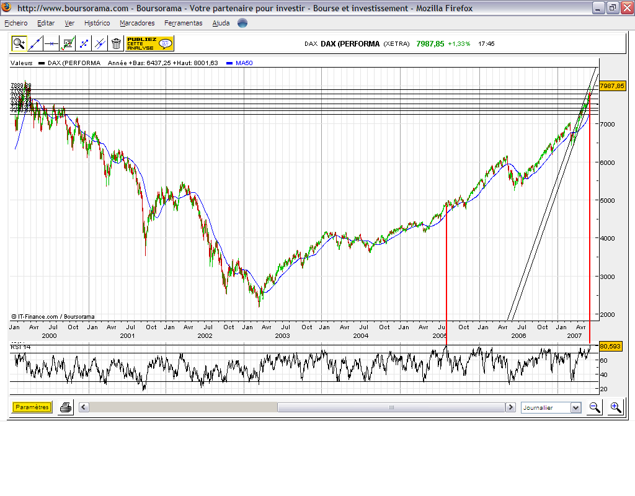
Task: Open the Histórico menu
Action: [x=97, y=23]
